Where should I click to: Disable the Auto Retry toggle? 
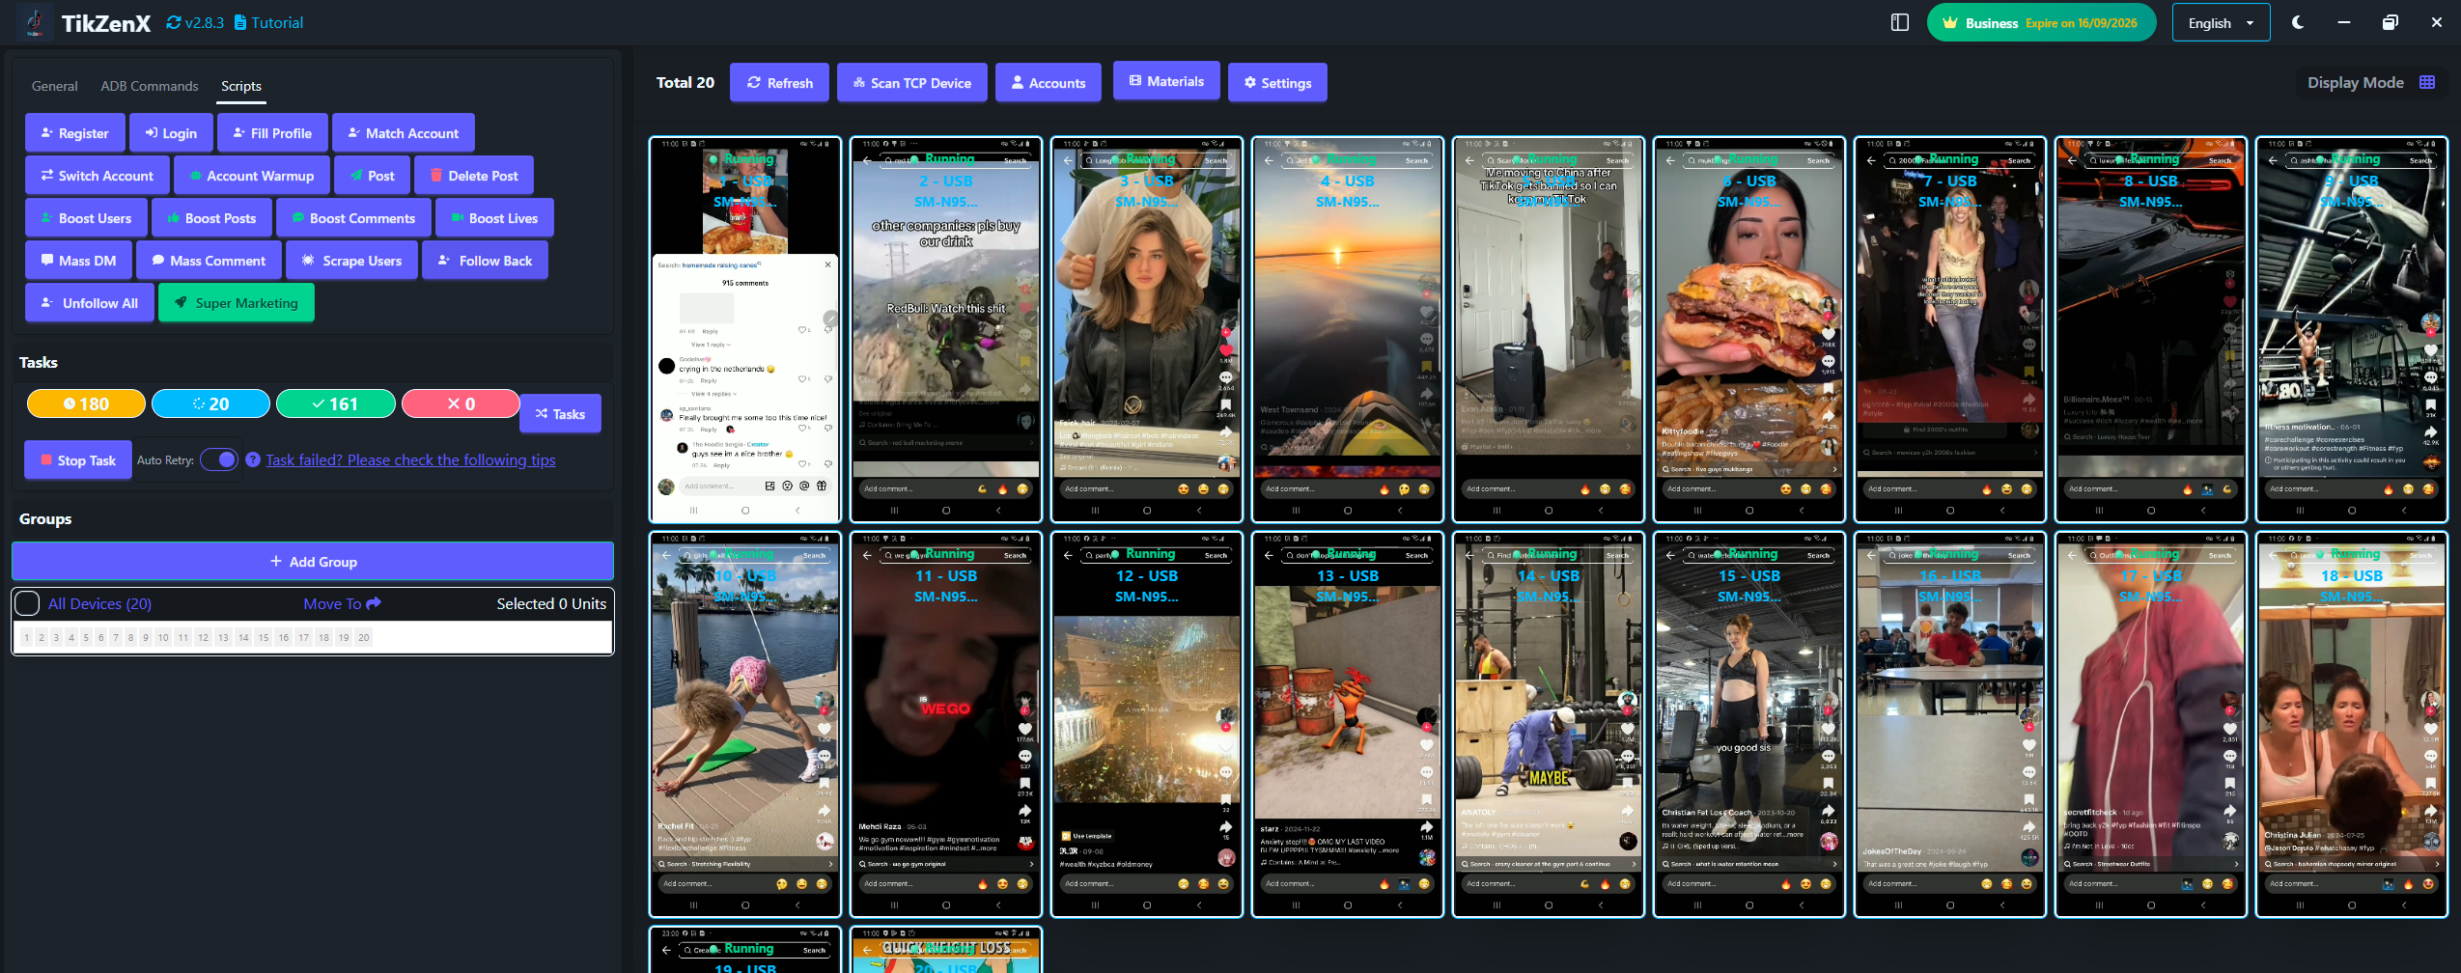[219, 459]
